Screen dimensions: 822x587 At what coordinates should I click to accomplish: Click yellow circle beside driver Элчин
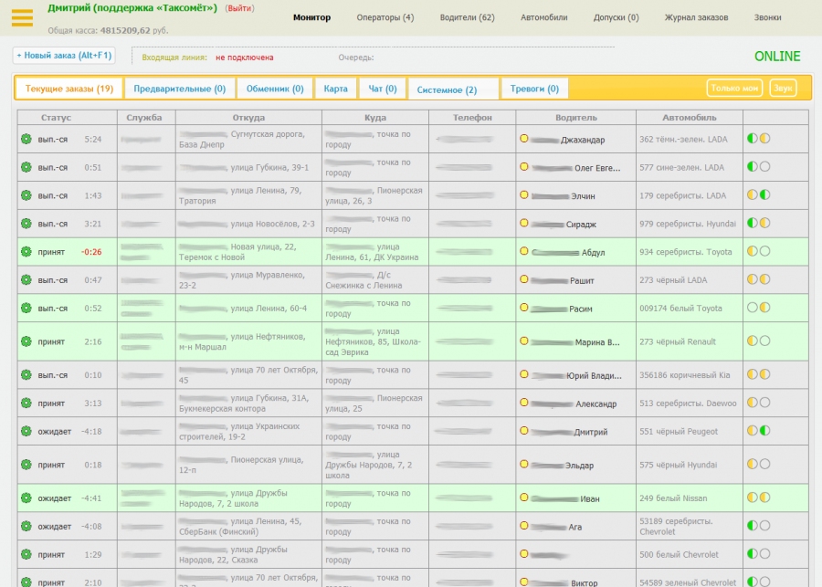524,195
